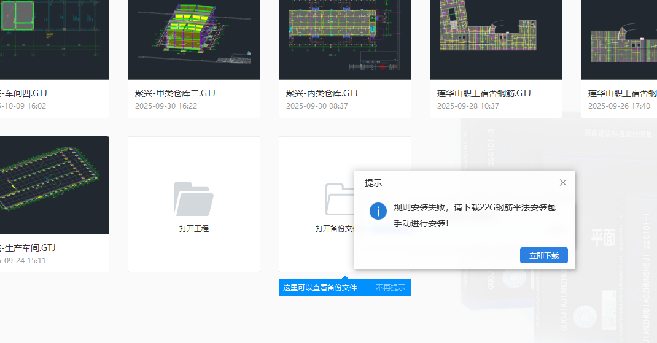Click the 这里可以查看备份文件 tooltip text

coord(320,288)
